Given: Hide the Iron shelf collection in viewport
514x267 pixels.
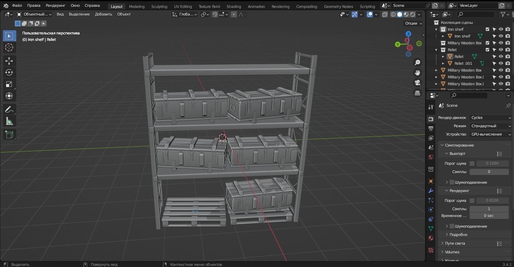Looking at the screenshot, I should 501,30.
